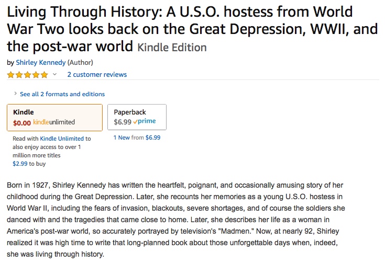Viewport: 385px width, 264px height.
Task: Select the Paperback format option
Action: pos(137,117)
